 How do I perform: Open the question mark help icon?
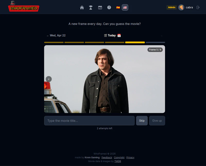coord(109,7)
